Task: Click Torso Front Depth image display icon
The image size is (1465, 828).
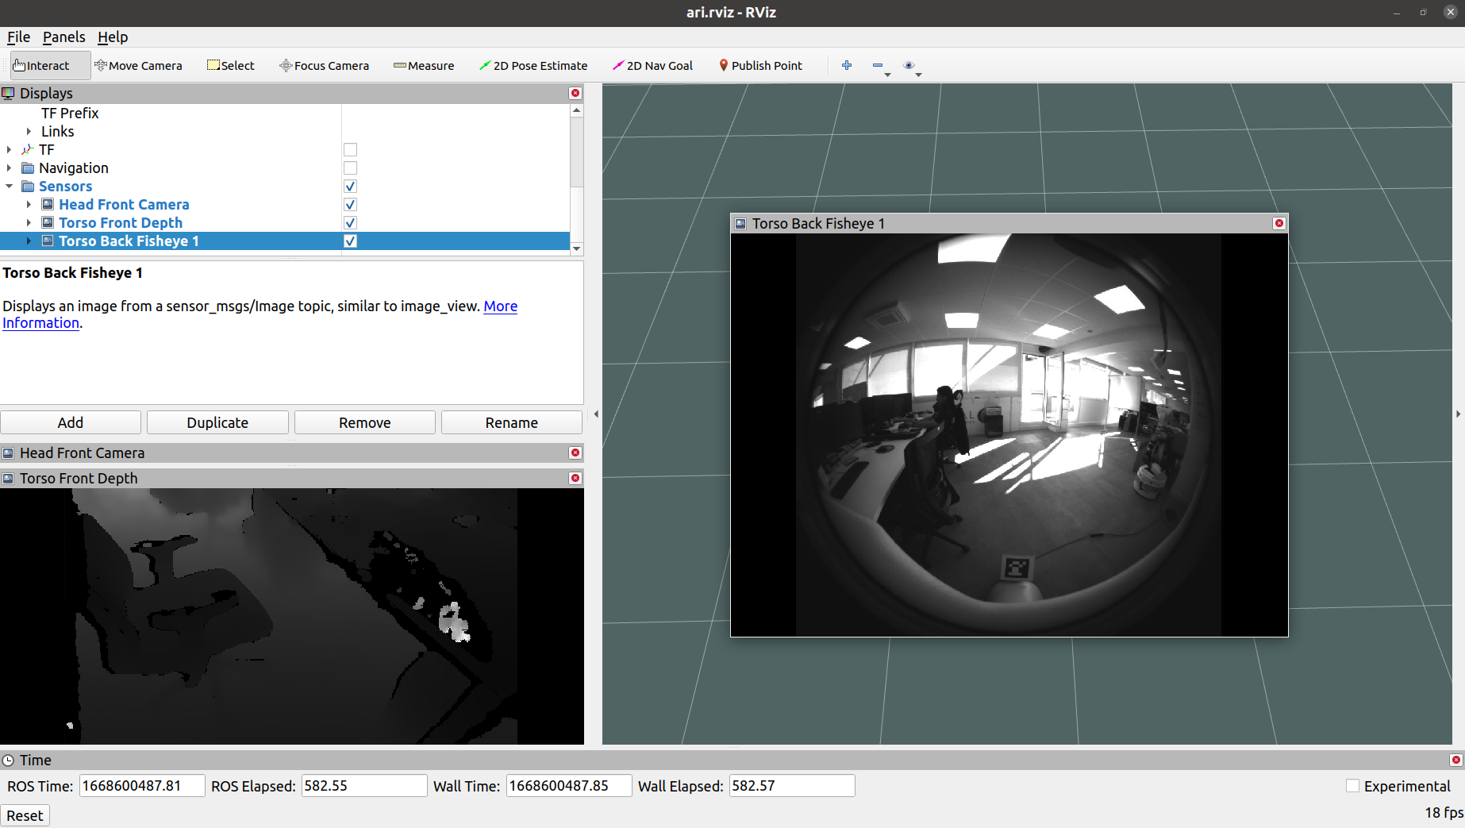Action: (x=48, y=222)
